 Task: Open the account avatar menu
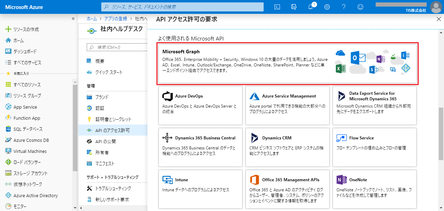click(x=436, y=7)
